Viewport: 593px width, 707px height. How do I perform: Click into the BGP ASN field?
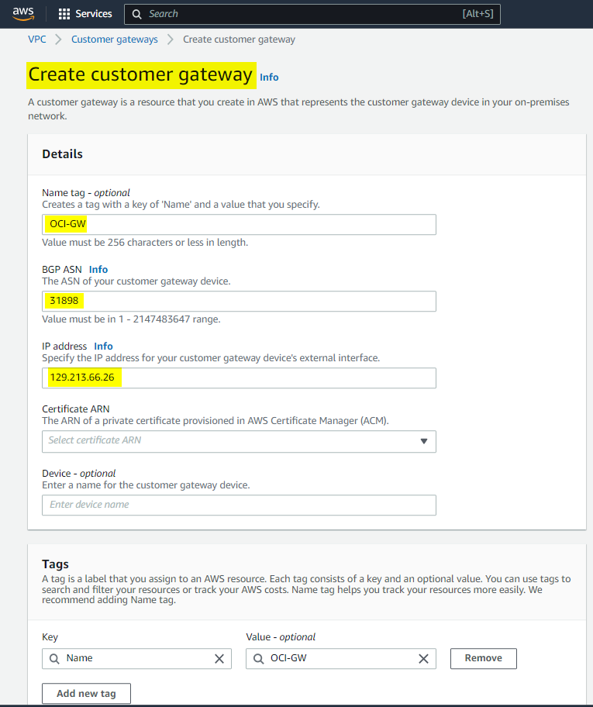click(x=239, y=301)
